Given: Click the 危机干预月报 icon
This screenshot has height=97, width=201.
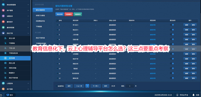Looking at the screenshot, I should 5,78.
